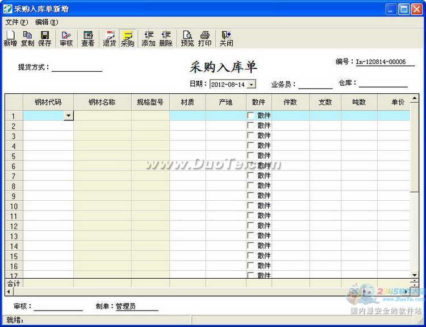
Task: Click the 钢材代码 column header
Action: [48, 102]
